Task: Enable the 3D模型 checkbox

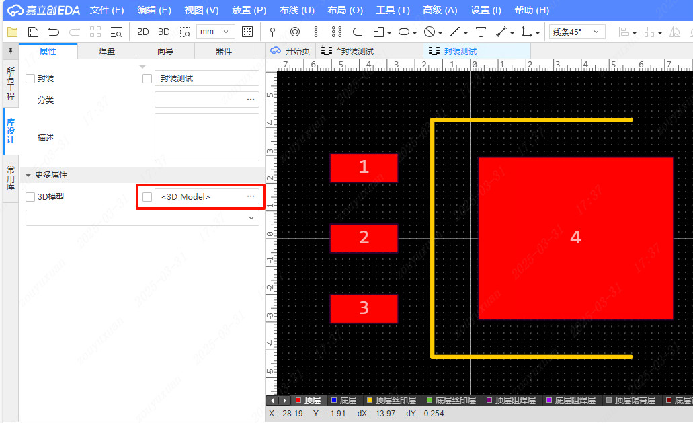Action: (30, 197)
